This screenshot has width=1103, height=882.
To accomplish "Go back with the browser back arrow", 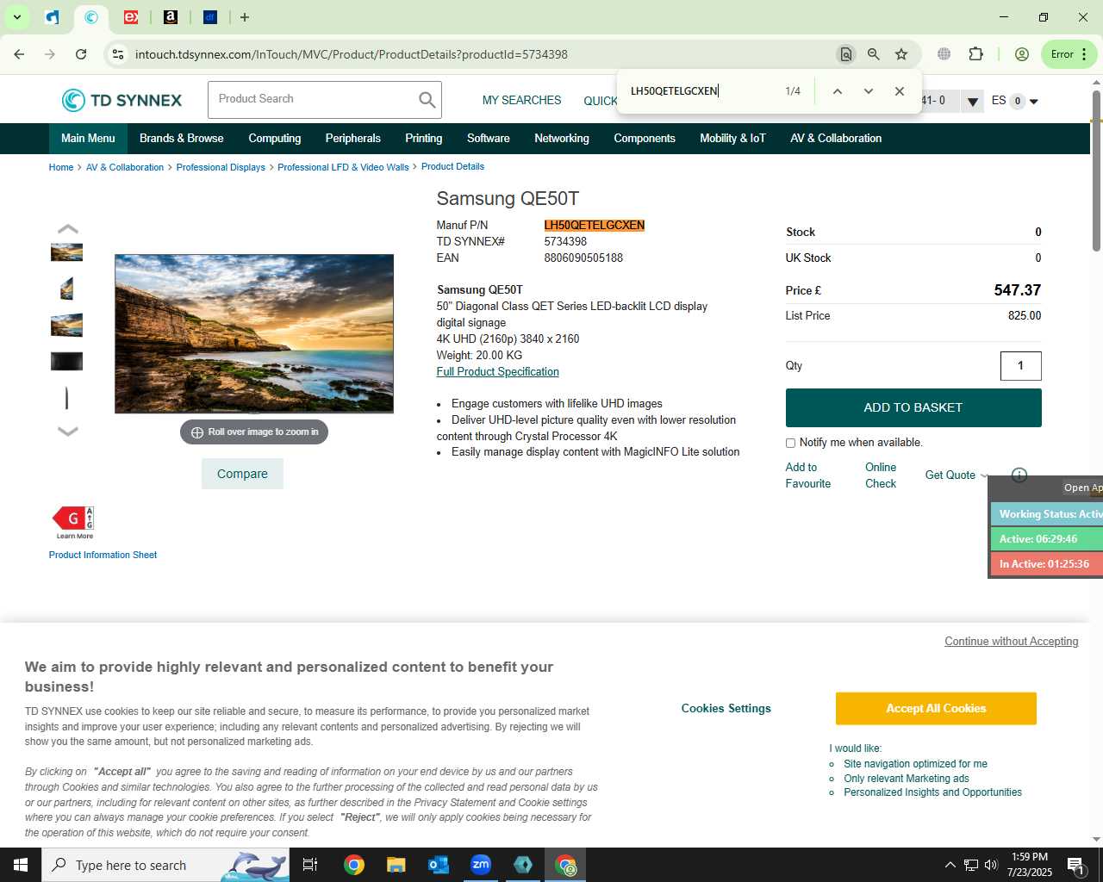I will (19, 54).
